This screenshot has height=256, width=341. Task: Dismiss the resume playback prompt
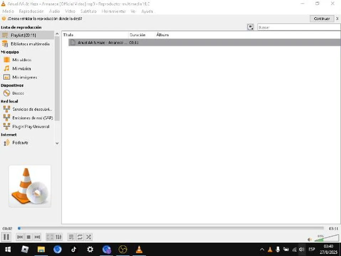[337, 18]
